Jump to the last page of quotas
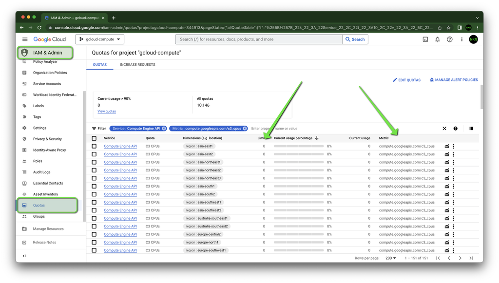The image size is (499, 283). 471,258
